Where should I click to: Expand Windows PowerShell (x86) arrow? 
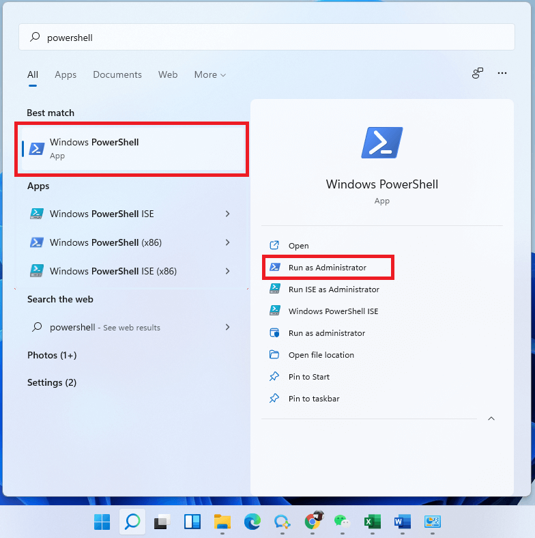pyautogui.click(x=227, y=242)
